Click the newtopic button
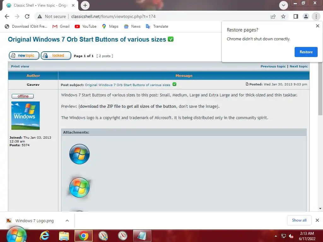The height and width of the screenshot is (242, 323). click(24, 55)
